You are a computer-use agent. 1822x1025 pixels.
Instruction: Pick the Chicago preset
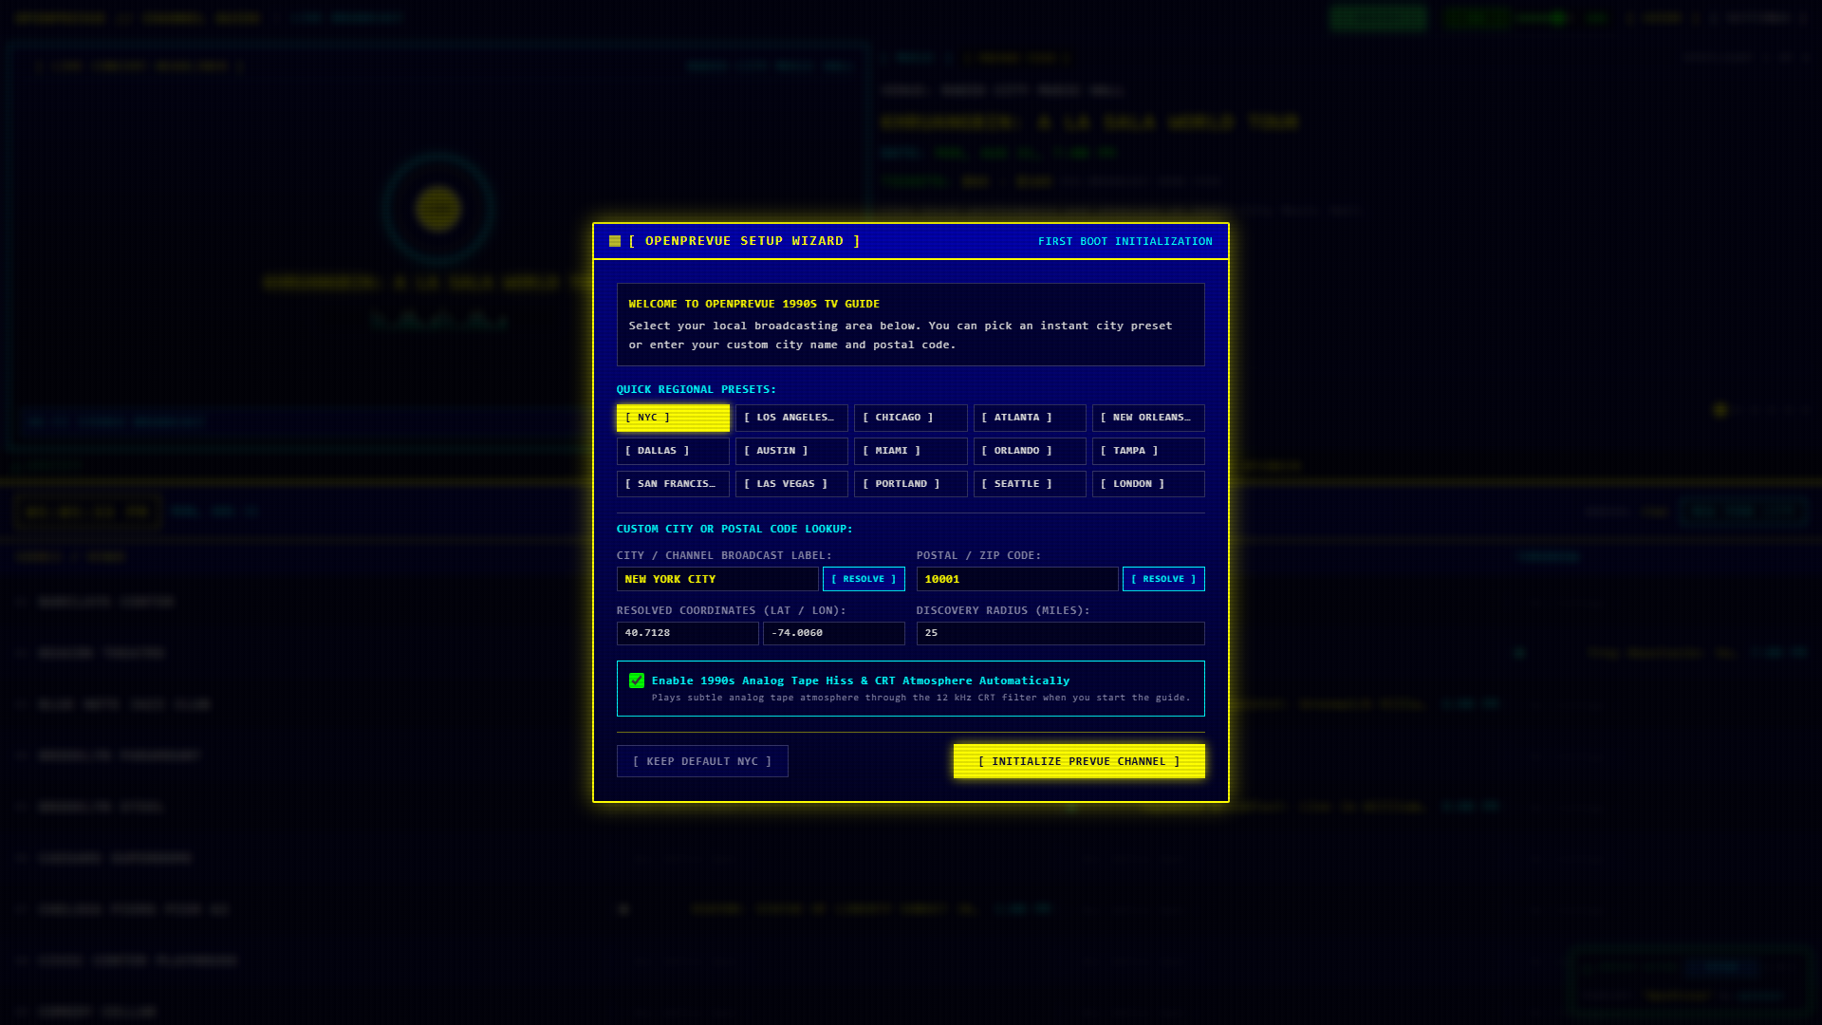911,418
